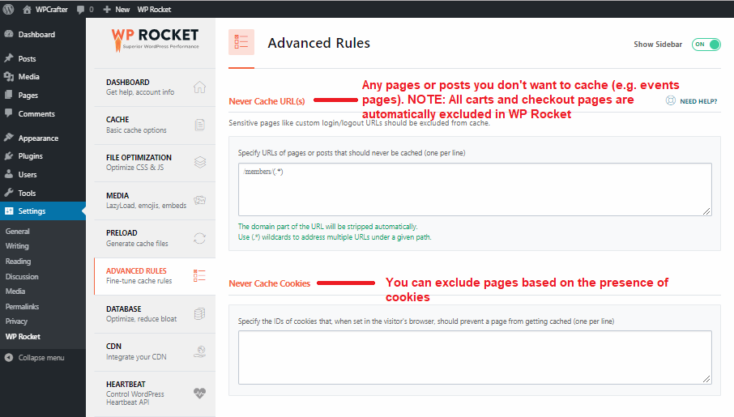This screenshot has height=417, width=734.
Task: Open the WPCrafter home site link
Action: pyautogui.click(x=45, y=10)
